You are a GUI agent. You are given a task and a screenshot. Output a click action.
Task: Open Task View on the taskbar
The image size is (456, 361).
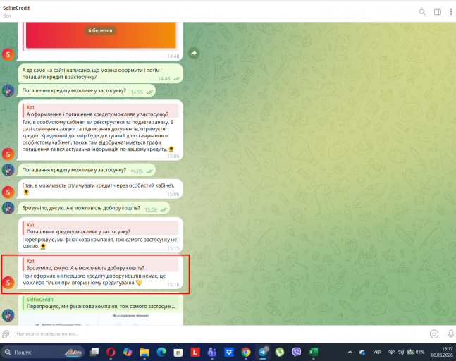click(94, 353)
